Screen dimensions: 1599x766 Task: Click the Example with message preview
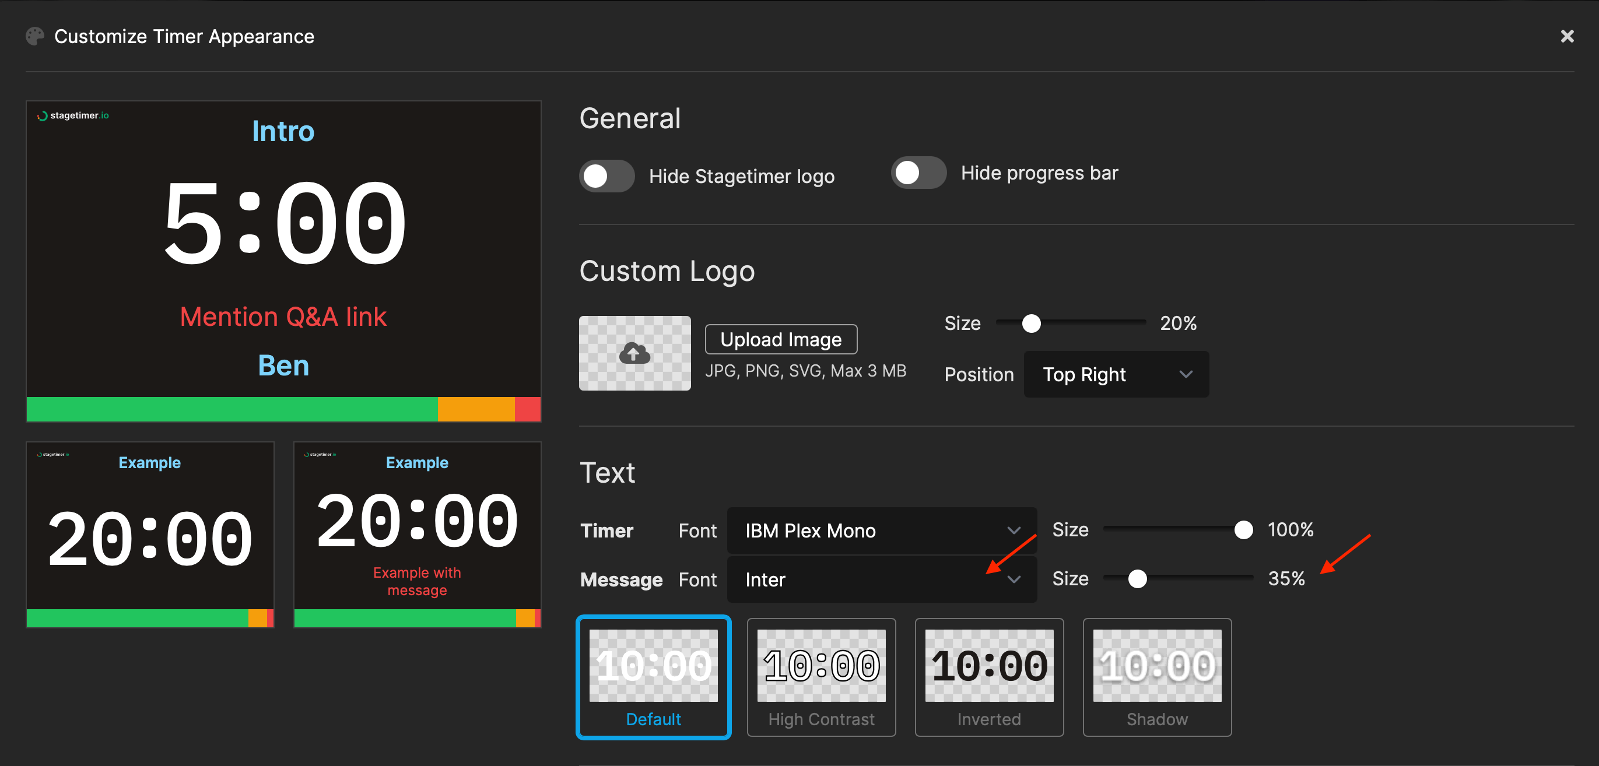[x=417, y=535]
